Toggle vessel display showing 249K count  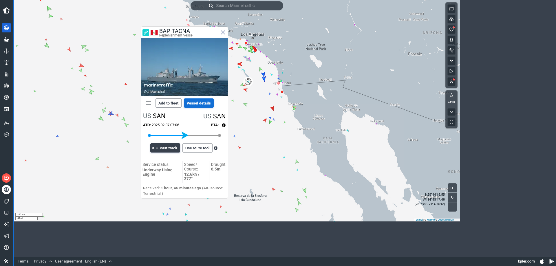[451, 98]
